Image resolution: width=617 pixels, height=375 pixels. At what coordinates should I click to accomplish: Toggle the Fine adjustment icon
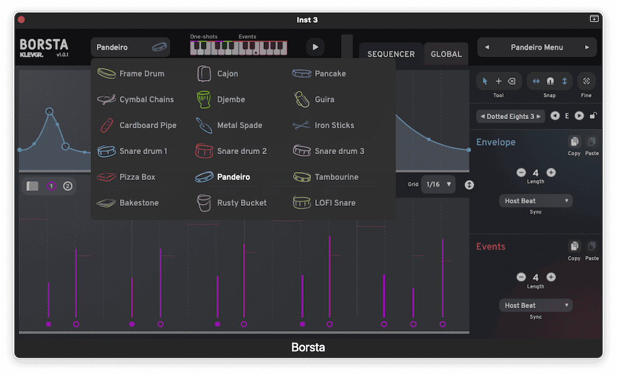tap(586, 81)
